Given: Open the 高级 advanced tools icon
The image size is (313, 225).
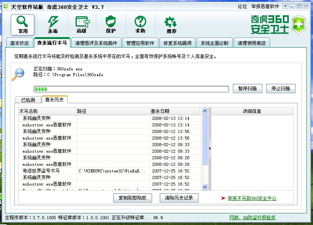Looking at the screenshot, I should [x=82, y=25].
